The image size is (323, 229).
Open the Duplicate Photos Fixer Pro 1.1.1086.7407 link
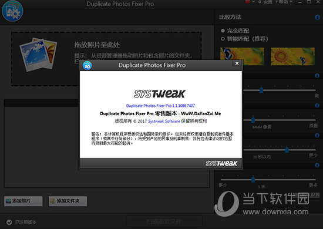[x=160, y=106]
